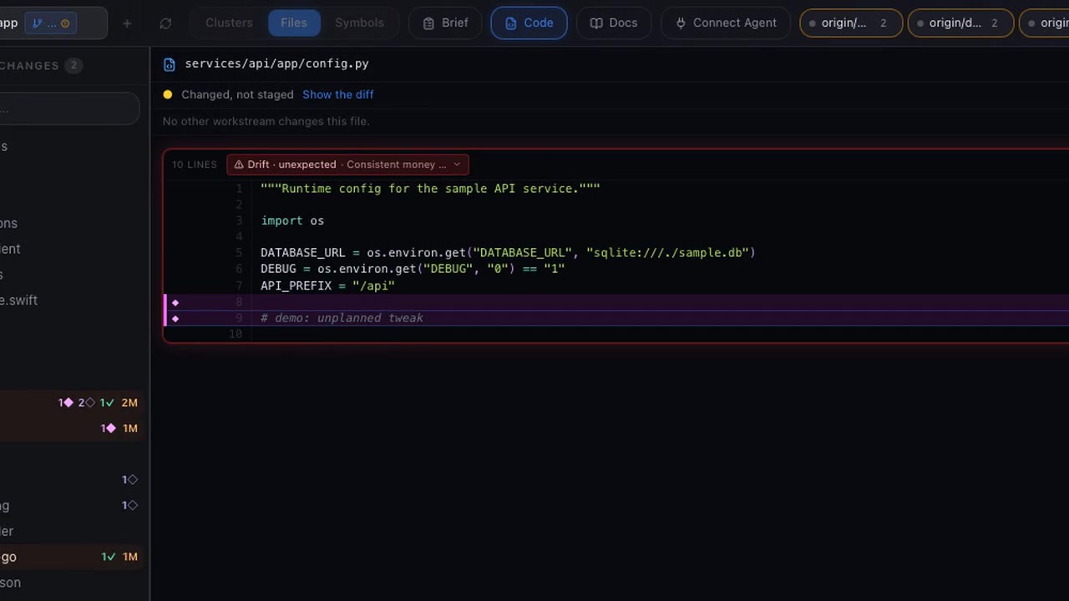Click the yellow status dot beside Changed, not staged

[x=168, y=95]
